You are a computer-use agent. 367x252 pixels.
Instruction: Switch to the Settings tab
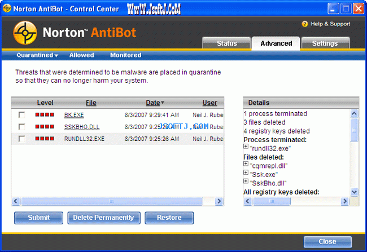[x=325, y=43]
